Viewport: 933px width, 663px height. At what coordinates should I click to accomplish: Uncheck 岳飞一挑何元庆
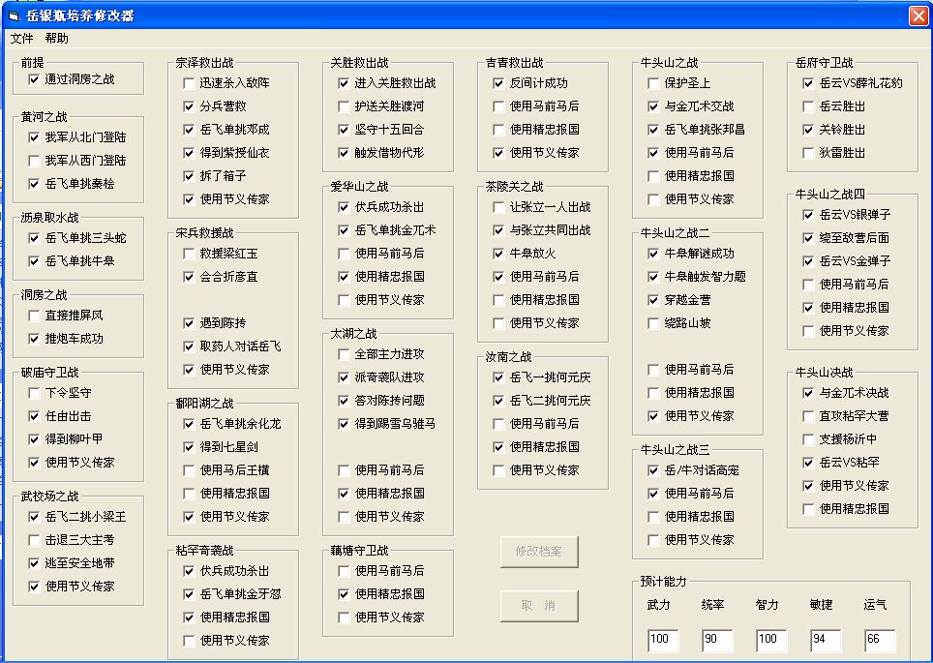coord(498,377)
